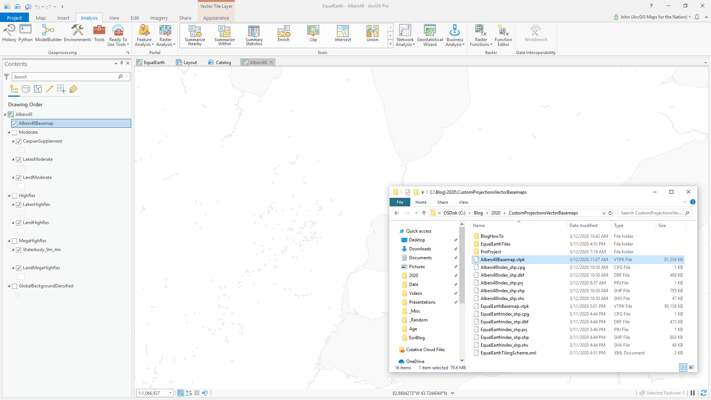Uncheck the Albers48Basemap layer
The width and height of the screenshot is (711, 400).
click(14, 123)
